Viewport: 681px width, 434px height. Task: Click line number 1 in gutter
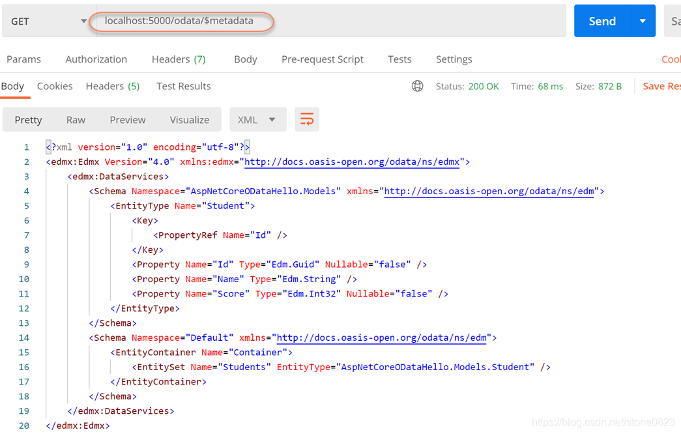[27, 147]
